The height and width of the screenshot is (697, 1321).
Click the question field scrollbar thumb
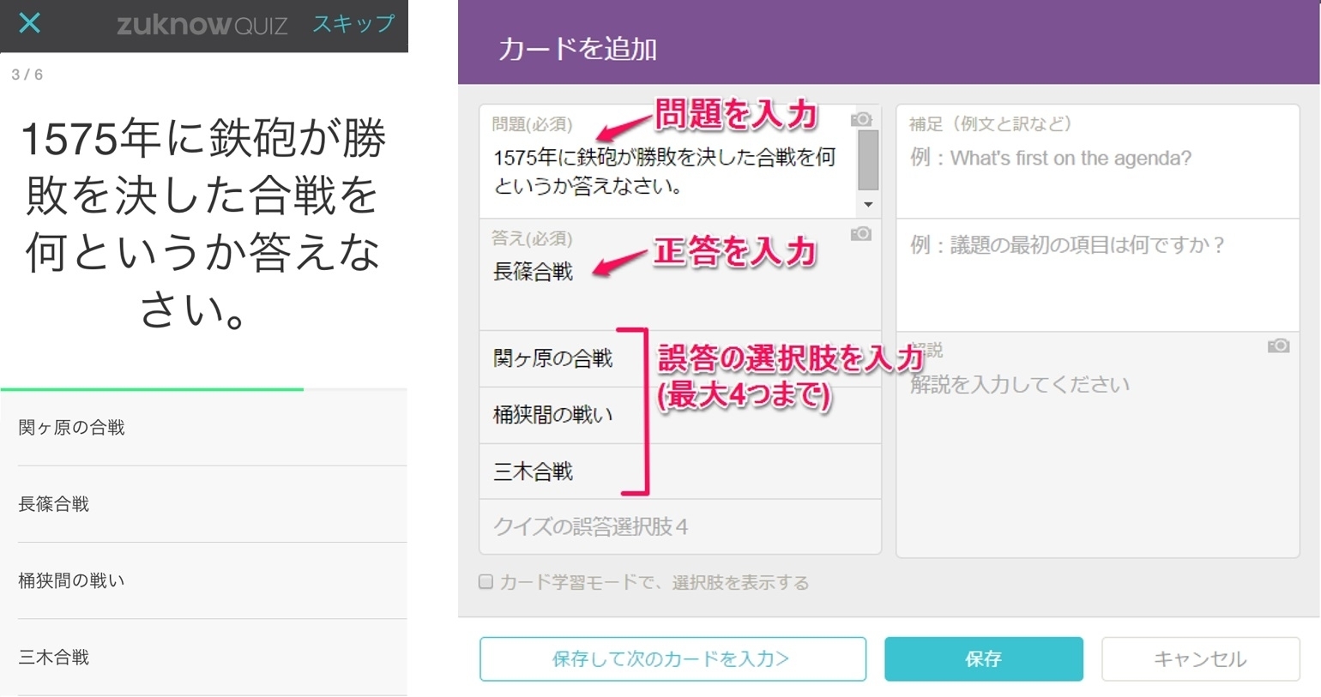coord(868,159)
